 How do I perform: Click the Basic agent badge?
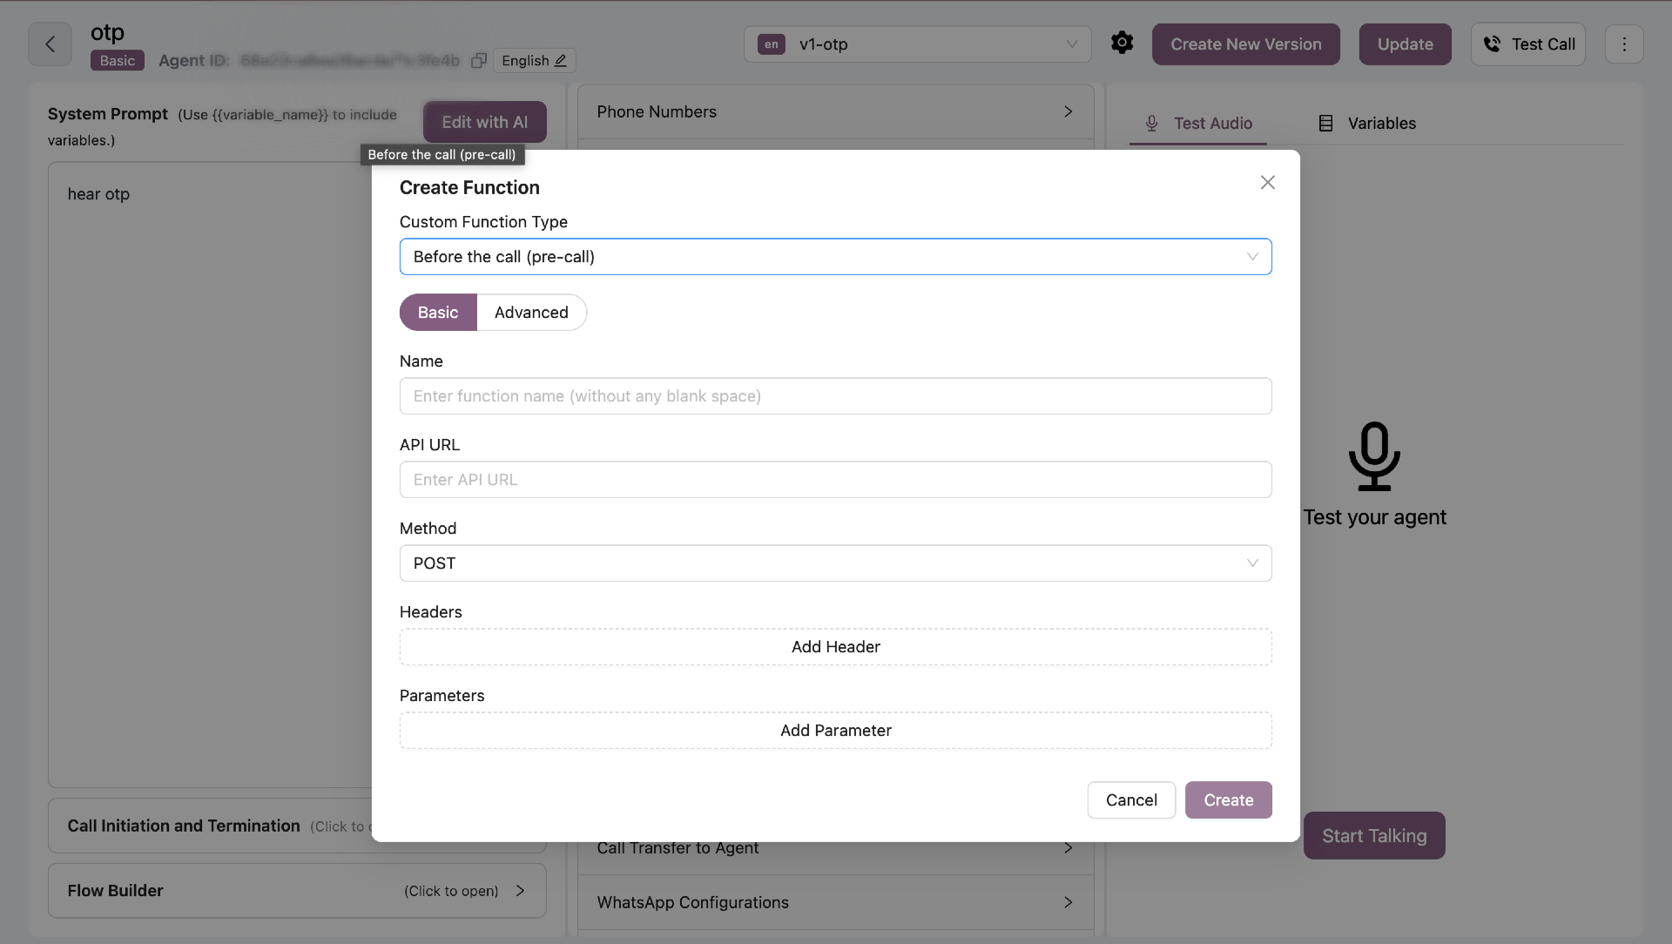tap(118, 61)
